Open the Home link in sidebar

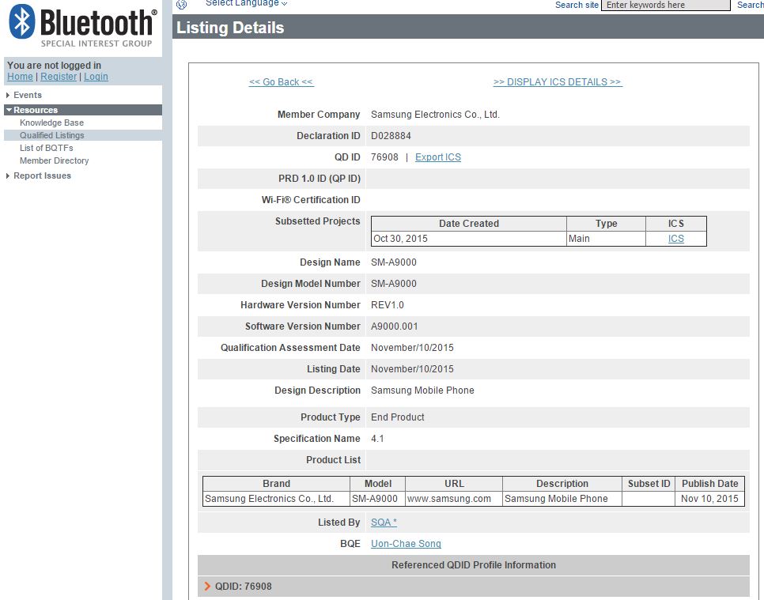point(20,77)
